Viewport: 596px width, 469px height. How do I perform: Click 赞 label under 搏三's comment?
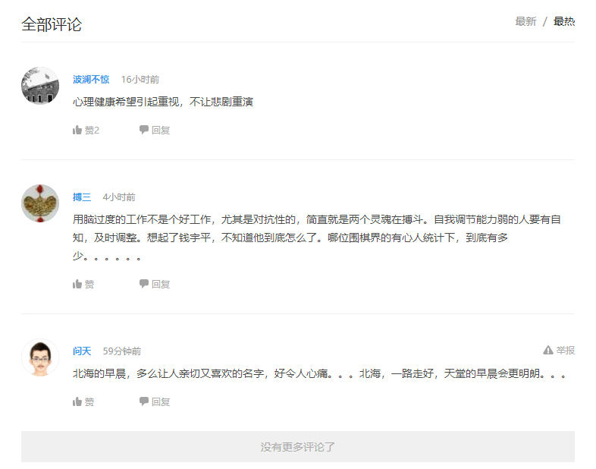pos(89,284)
